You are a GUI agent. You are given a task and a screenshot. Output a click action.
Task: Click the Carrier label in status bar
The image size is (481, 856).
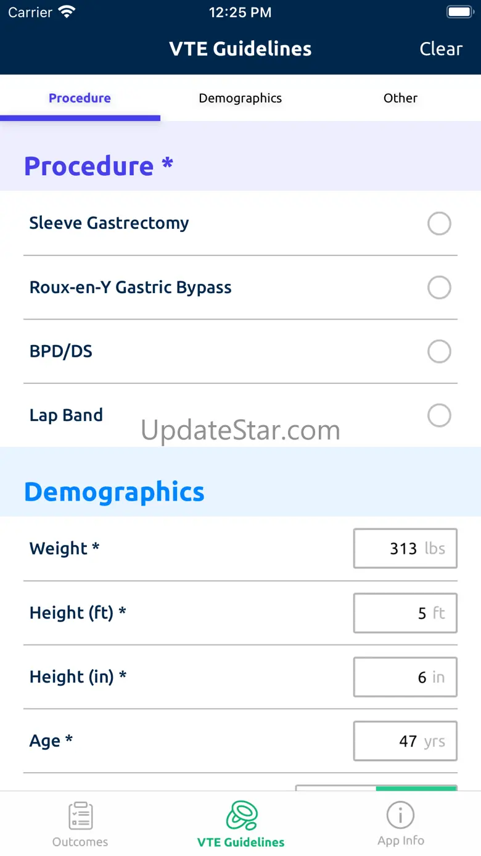pos(30,12)
